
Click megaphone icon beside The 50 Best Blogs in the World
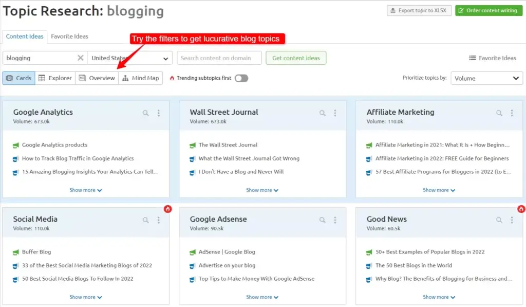point(369,266)
